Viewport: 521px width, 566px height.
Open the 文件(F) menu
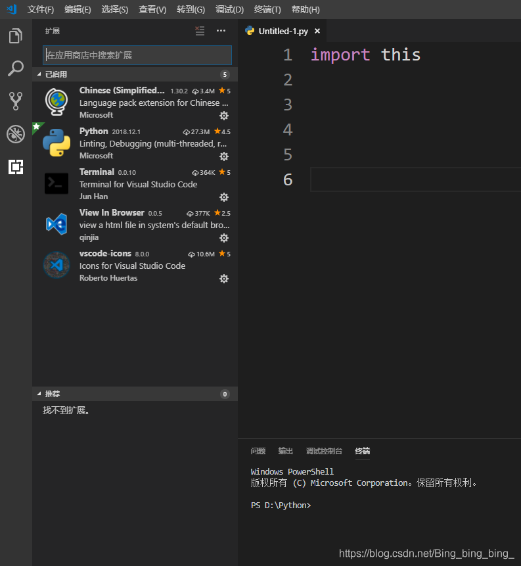coord(41,9)
